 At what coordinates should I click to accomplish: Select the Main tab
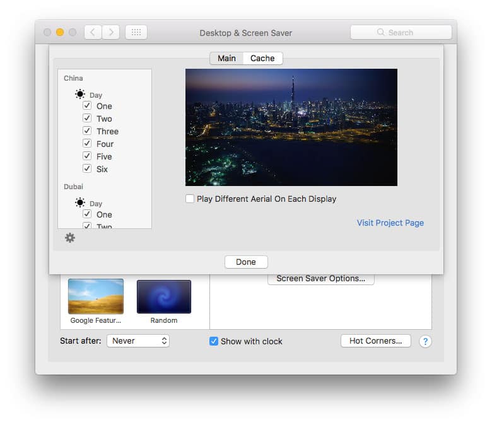[226, 58]
